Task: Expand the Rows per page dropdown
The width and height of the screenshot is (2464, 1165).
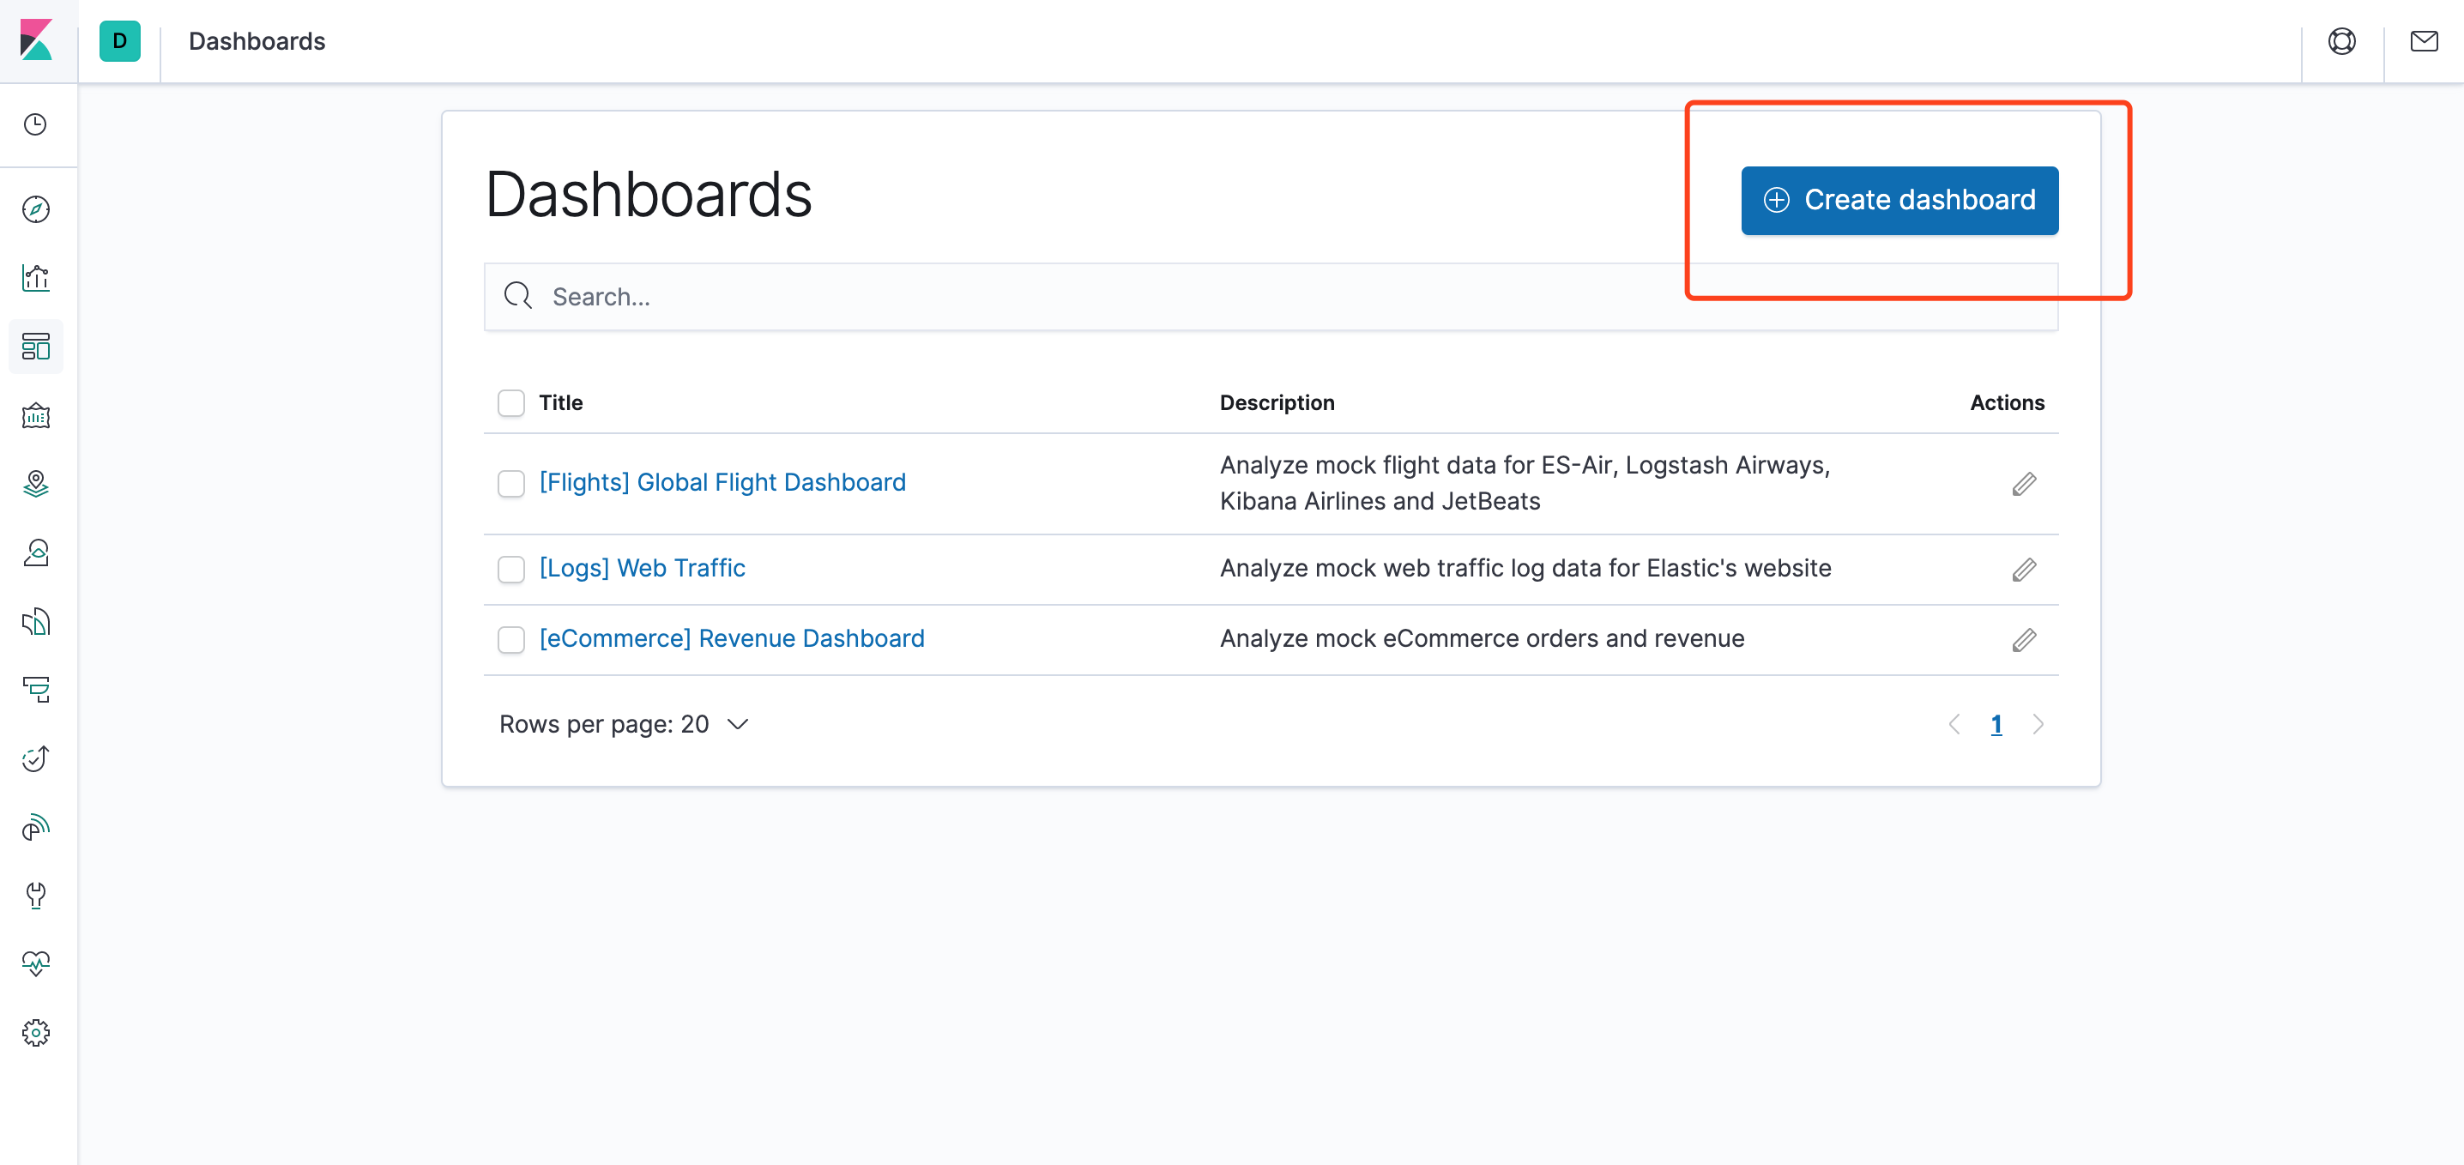Action: [x=624, y=724]
